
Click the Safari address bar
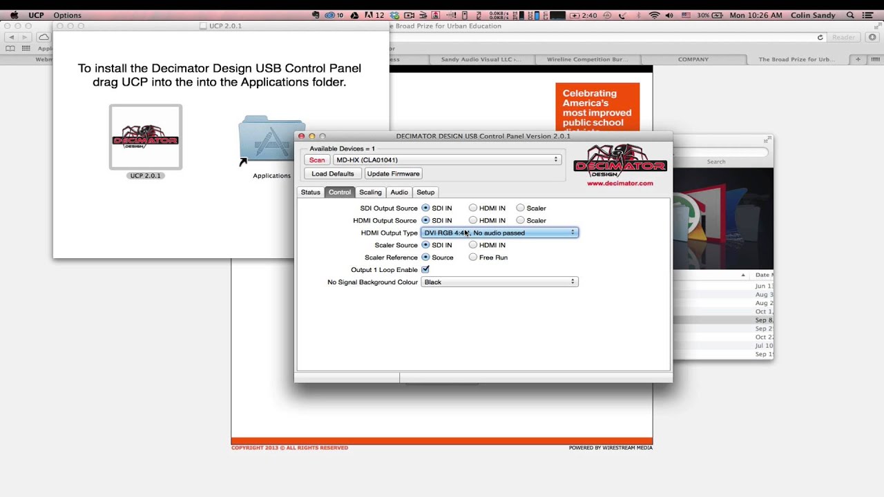(x=608, y=37)
